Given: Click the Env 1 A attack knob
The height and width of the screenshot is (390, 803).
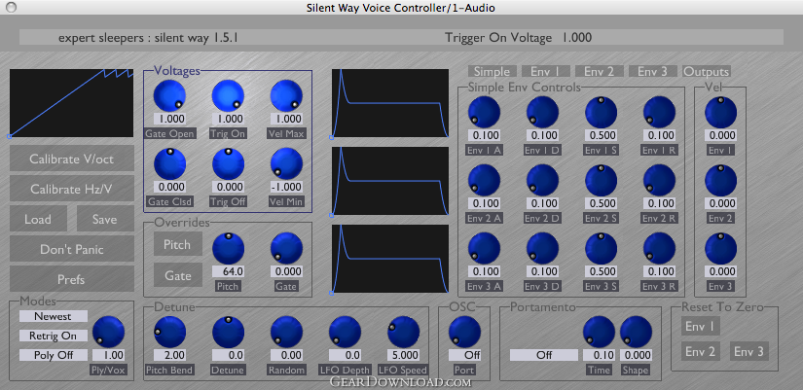Looking at the screenshot, I should point(484,112).
